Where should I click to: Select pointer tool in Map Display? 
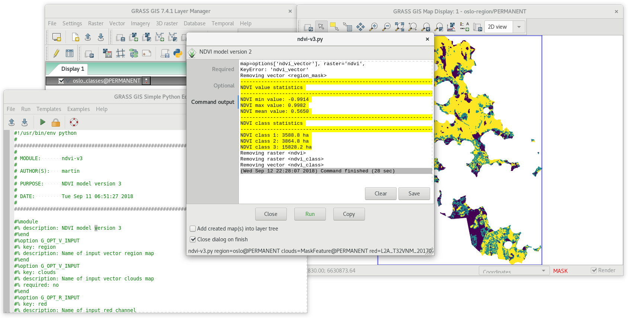[321, 26]
